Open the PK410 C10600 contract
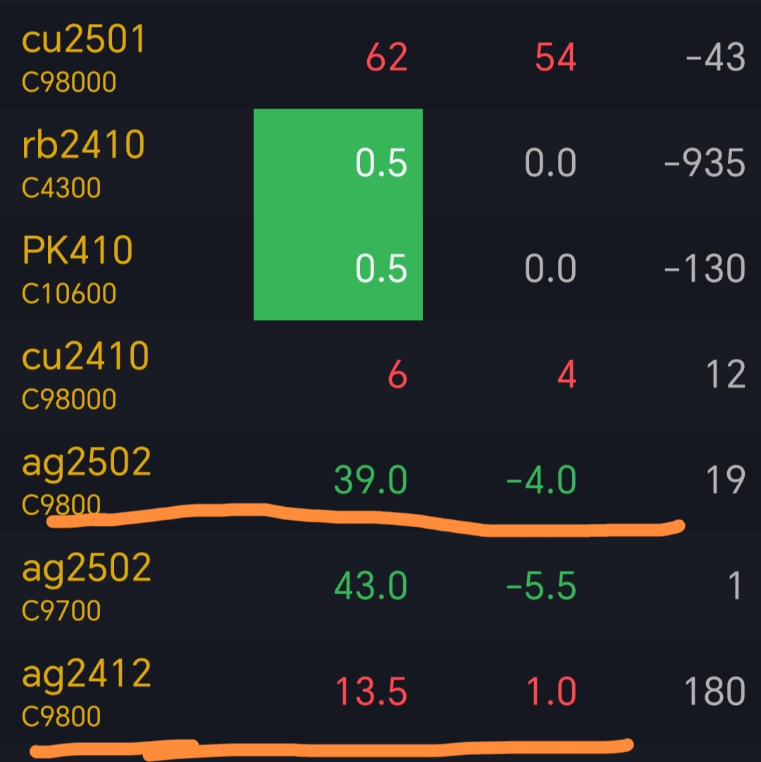Viewport: 761px width, 762px height. tap(78, 268)
